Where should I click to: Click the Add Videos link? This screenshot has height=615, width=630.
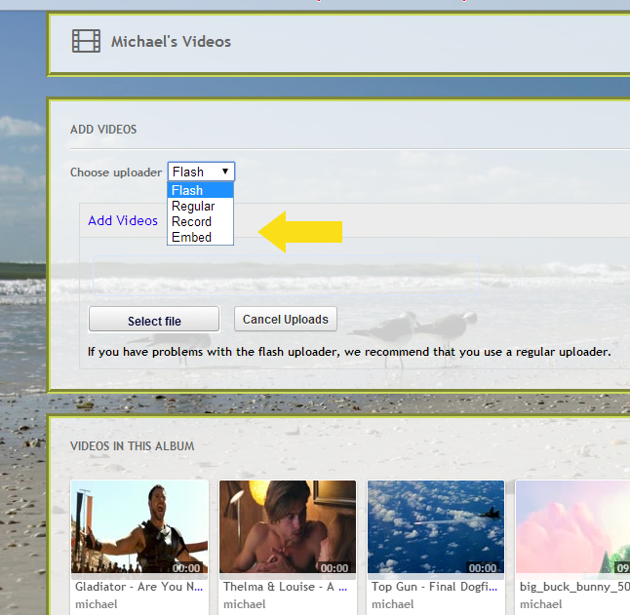click(x=123, y=220)
